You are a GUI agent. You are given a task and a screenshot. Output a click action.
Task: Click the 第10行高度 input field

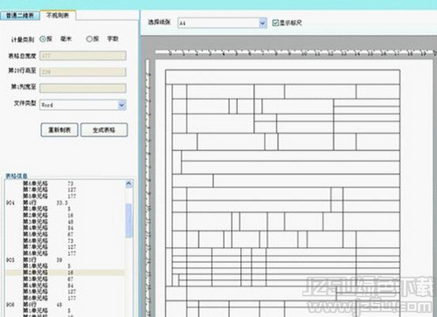[83, 72]
